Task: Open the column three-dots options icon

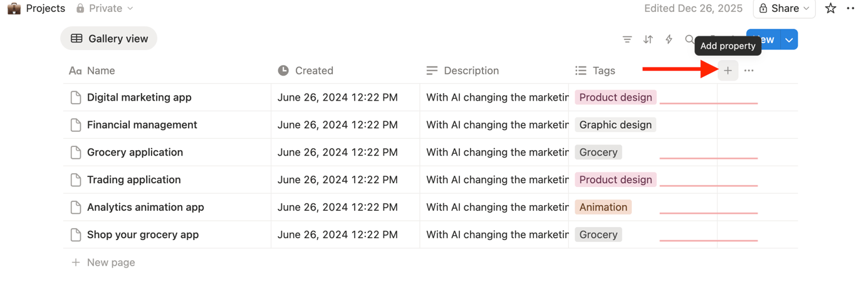Action: (749, 71)
